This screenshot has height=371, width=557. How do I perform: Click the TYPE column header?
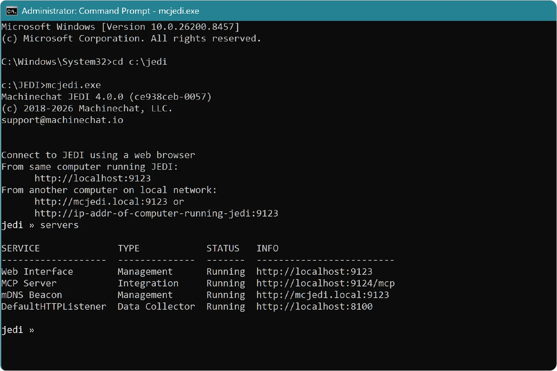[129, 248]
